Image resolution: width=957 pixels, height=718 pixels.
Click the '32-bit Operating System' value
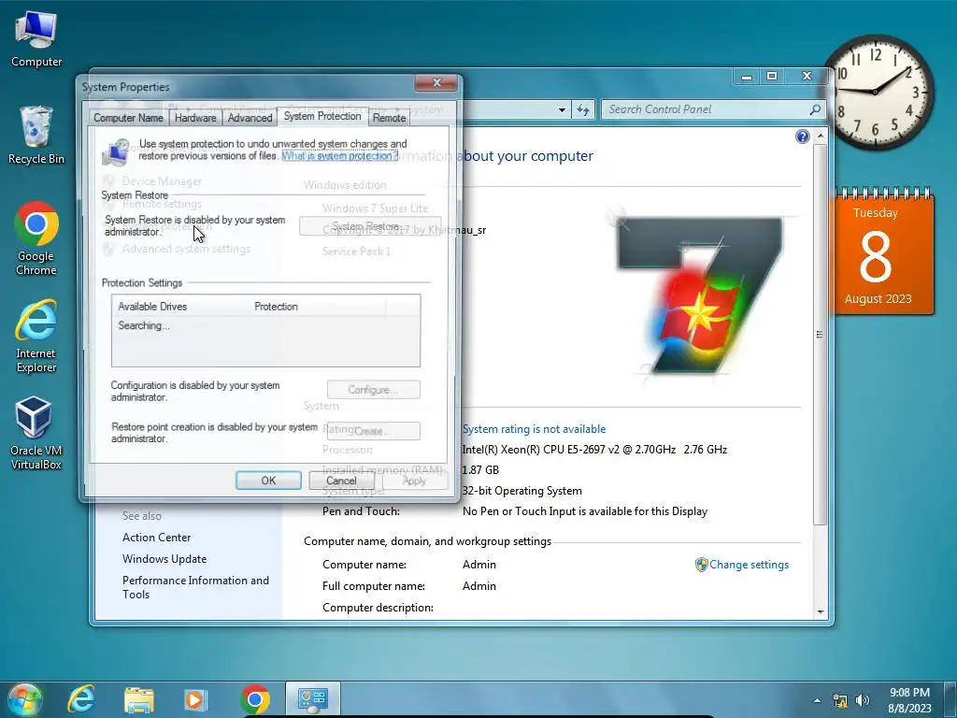[x=521, y=491]
